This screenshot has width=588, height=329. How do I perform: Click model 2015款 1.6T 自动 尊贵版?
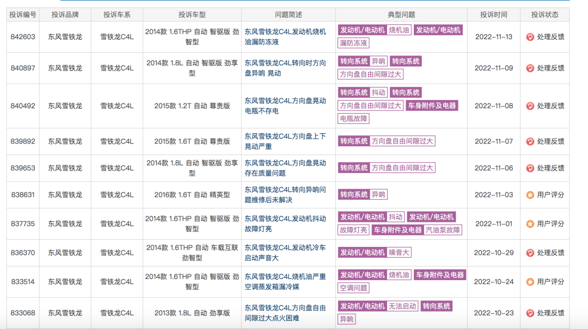[x=192, y=141]
